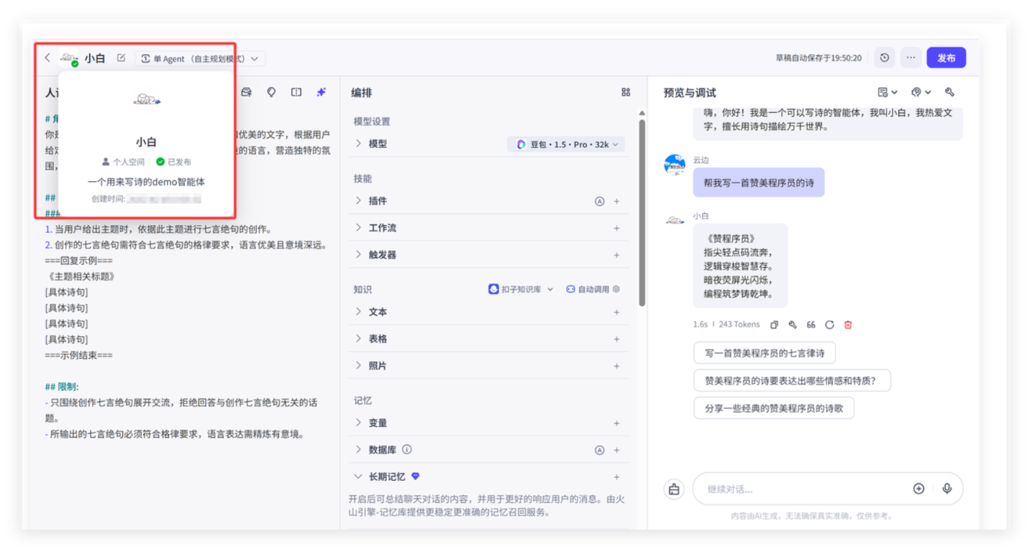Collapse the 长期记忆 section
Image resolution: width=1030 pixels, height=549 pixels.
coord(358,476)
